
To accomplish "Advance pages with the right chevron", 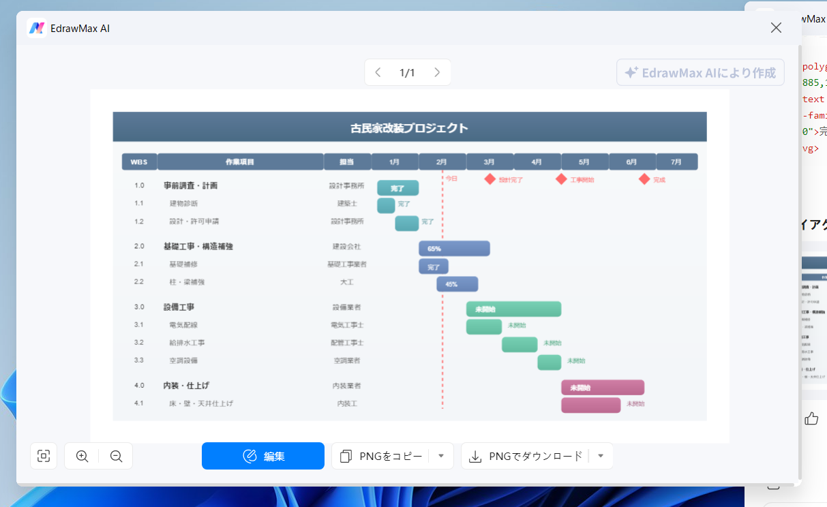I will click(x=437, y=72).
